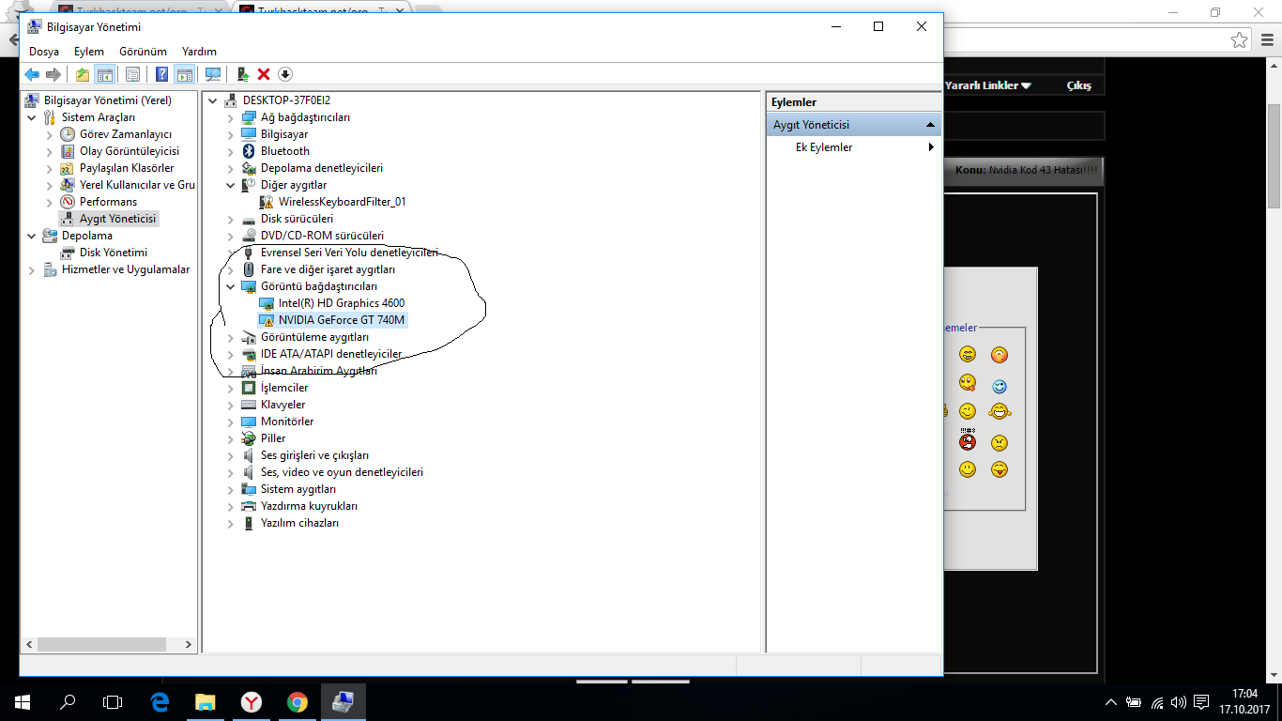This screenshot has height=721, width=1282.
Task: Click Çıkış link in browser page
Action: [1079, 85]
